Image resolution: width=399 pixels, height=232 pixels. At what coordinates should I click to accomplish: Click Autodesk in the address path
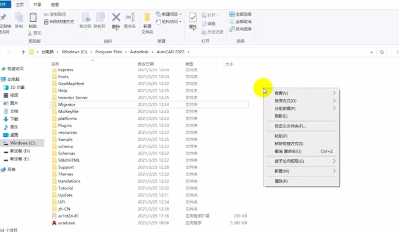(139, 52)
